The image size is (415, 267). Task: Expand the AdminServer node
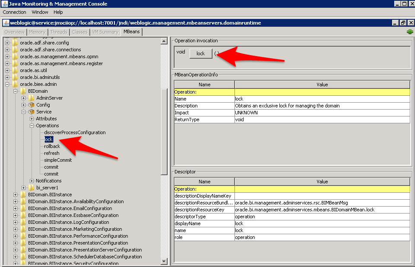tap(24, 98)
